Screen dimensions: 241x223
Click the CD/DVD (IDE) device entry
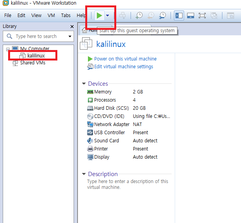pos(109,116)
